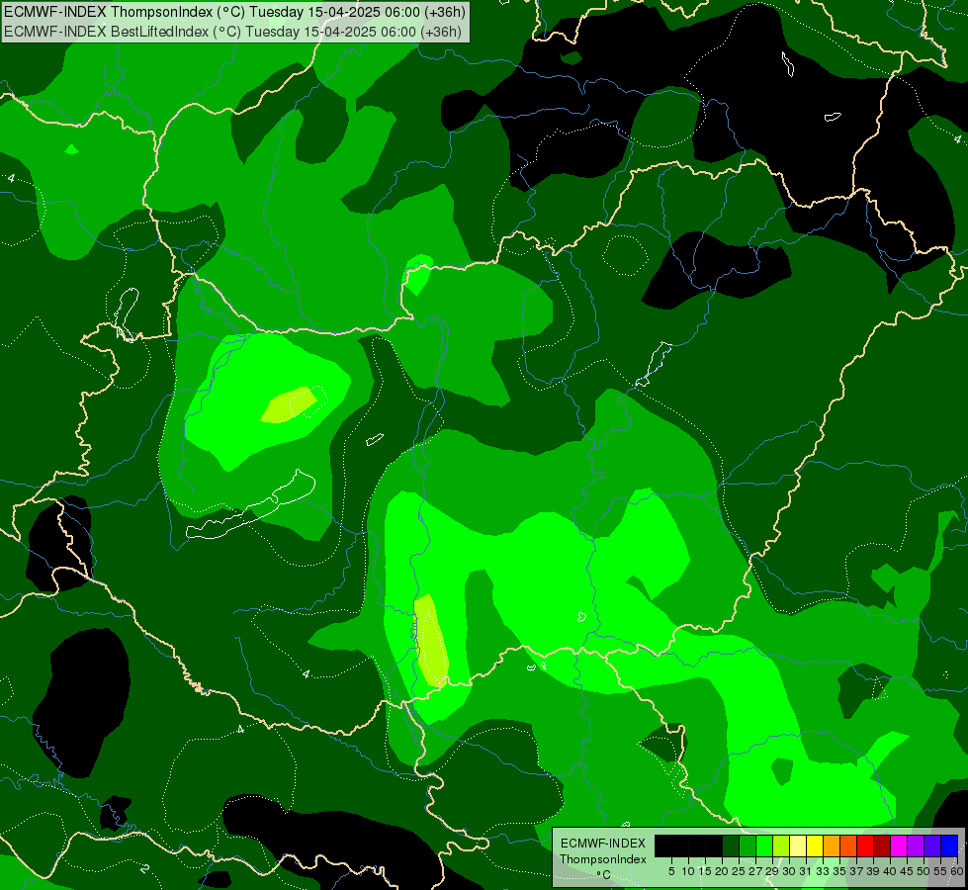
Task: Click the legend value label 10
Action: pos(688,871)
